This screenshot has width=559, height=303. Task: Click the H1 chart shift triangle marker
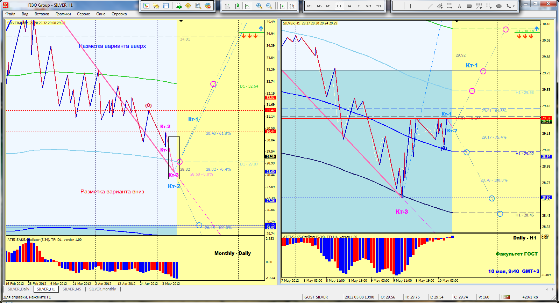pyautogui.click(x=457, y=21)
